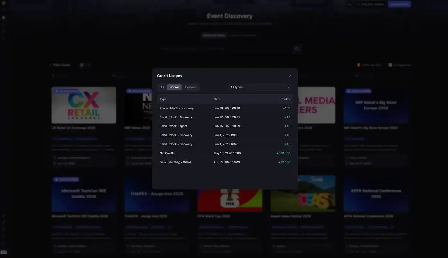
Task: Click the Jun 9, 2026 19:35 date
Action: click(226, 135)
